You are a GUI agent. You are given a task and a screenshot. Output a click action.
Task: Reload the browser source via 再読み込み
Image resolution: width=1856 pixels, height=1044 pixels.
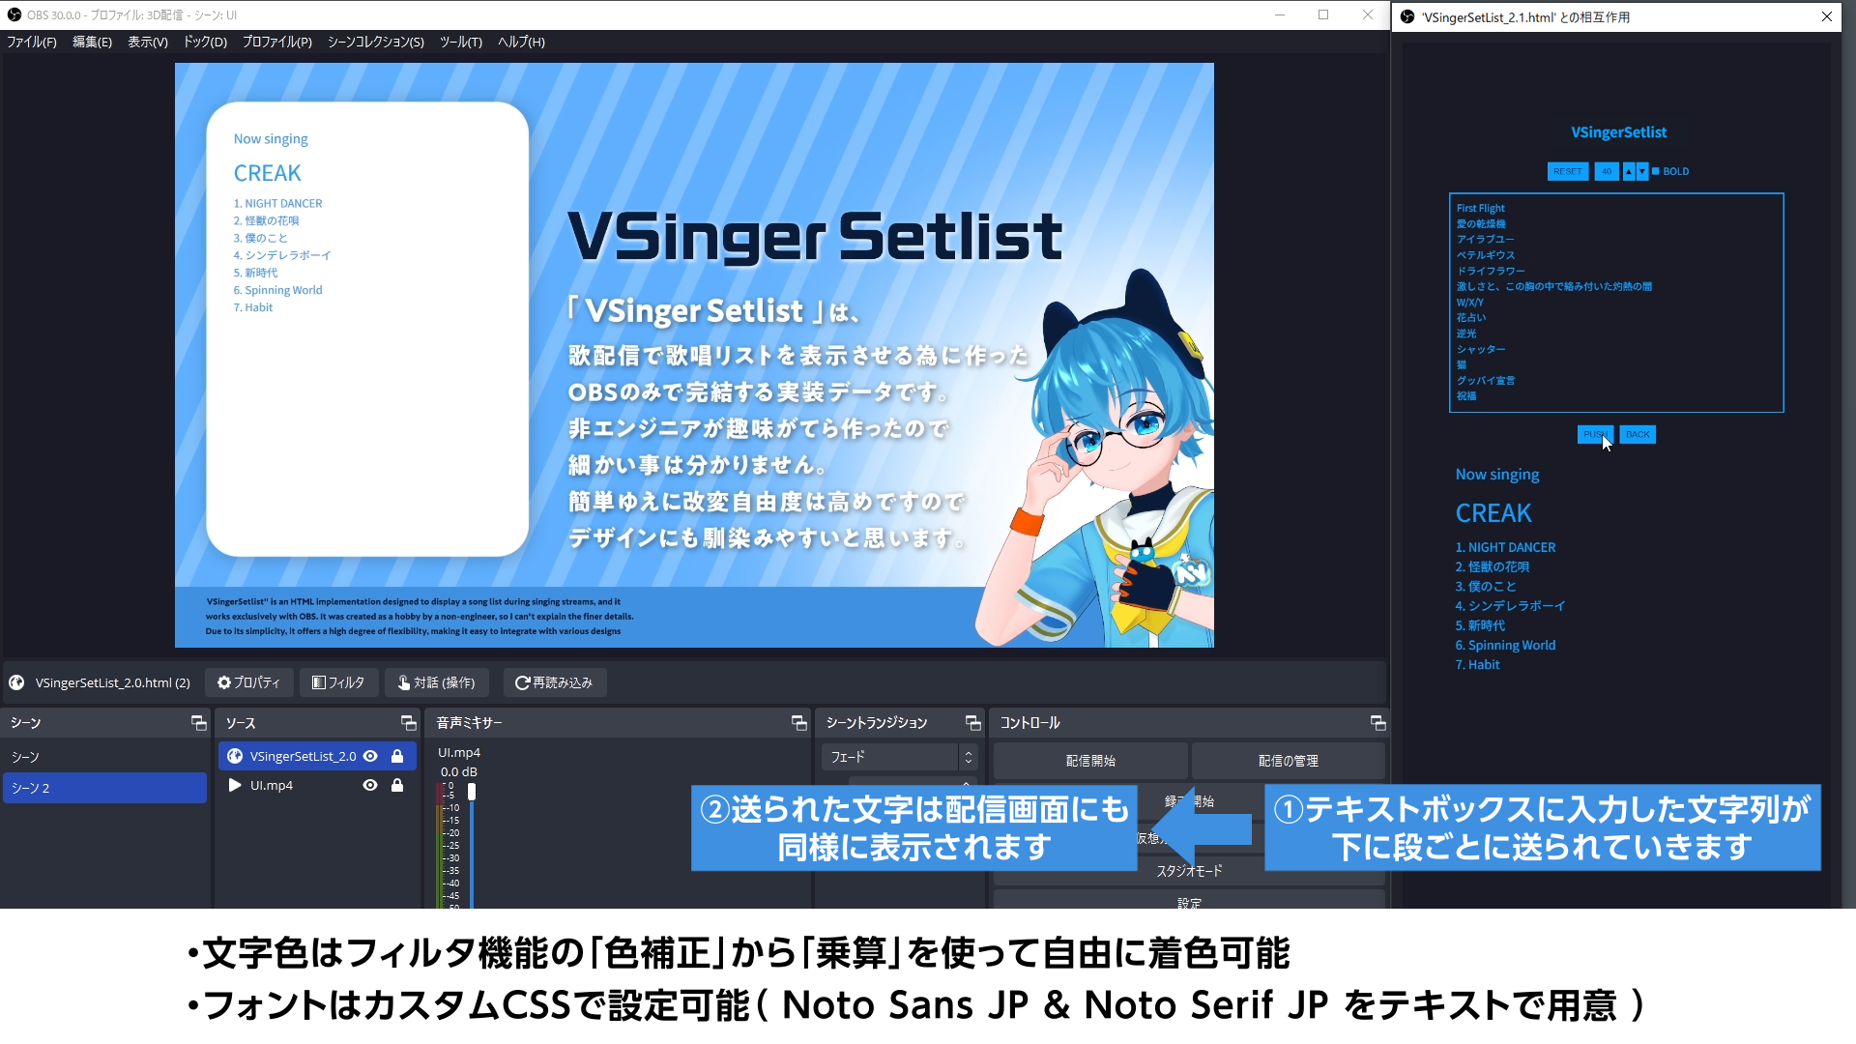[554, 682]
